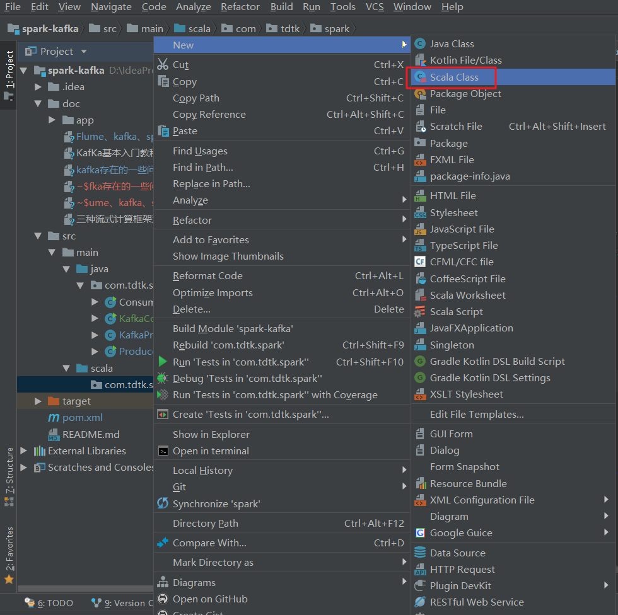
Task: Click the HTML File icon
Action: pyautogui.click(x=420, y=196)
